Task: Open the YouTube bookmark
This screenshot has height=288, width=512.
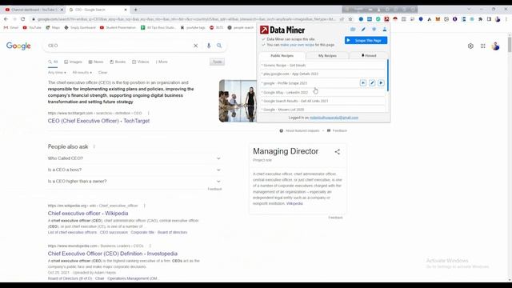Action: (x=32, y=28)
